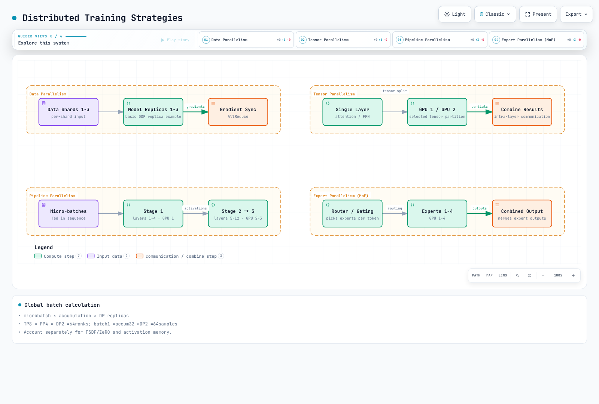This screenshot has width=599, height=404.
Task: Toggle LENS mode in canvas toolbar
Action: pyautogui.click(x=502, y=275)
